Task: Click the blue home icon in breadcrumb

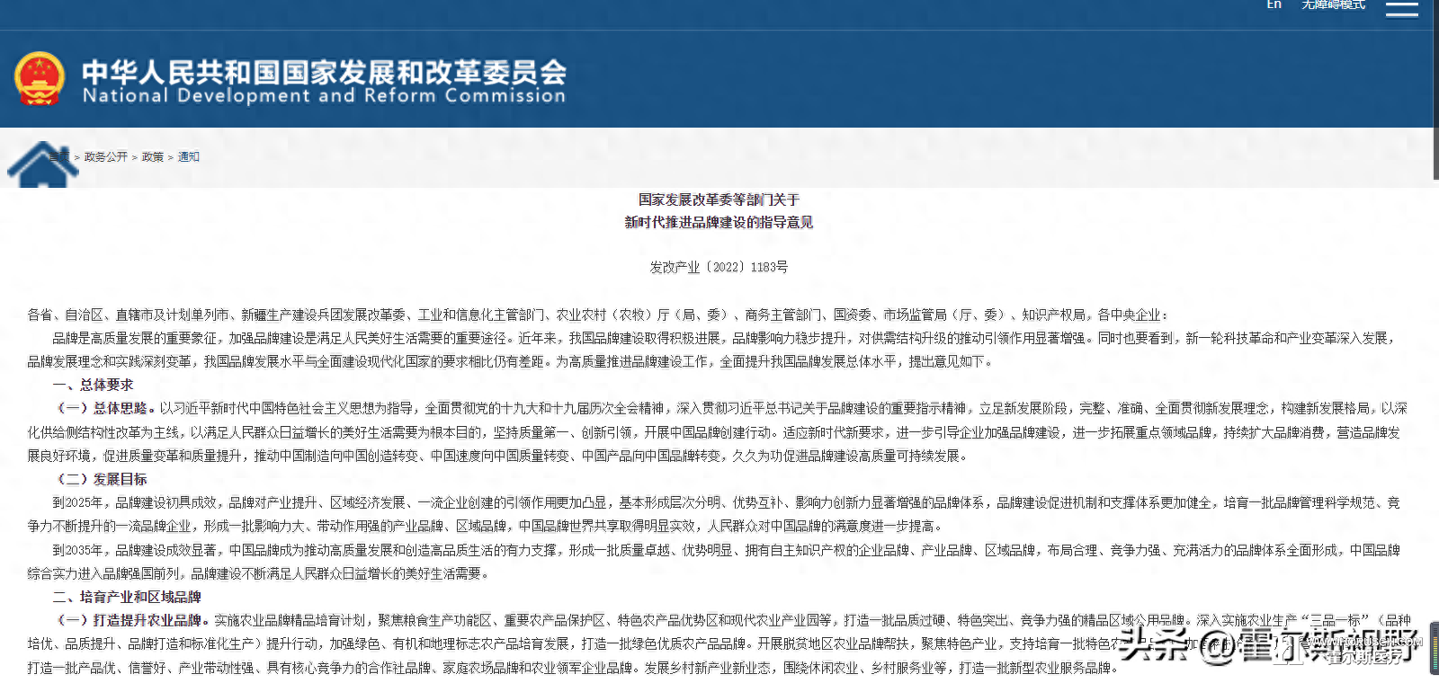Action: (x=42, y=164)
